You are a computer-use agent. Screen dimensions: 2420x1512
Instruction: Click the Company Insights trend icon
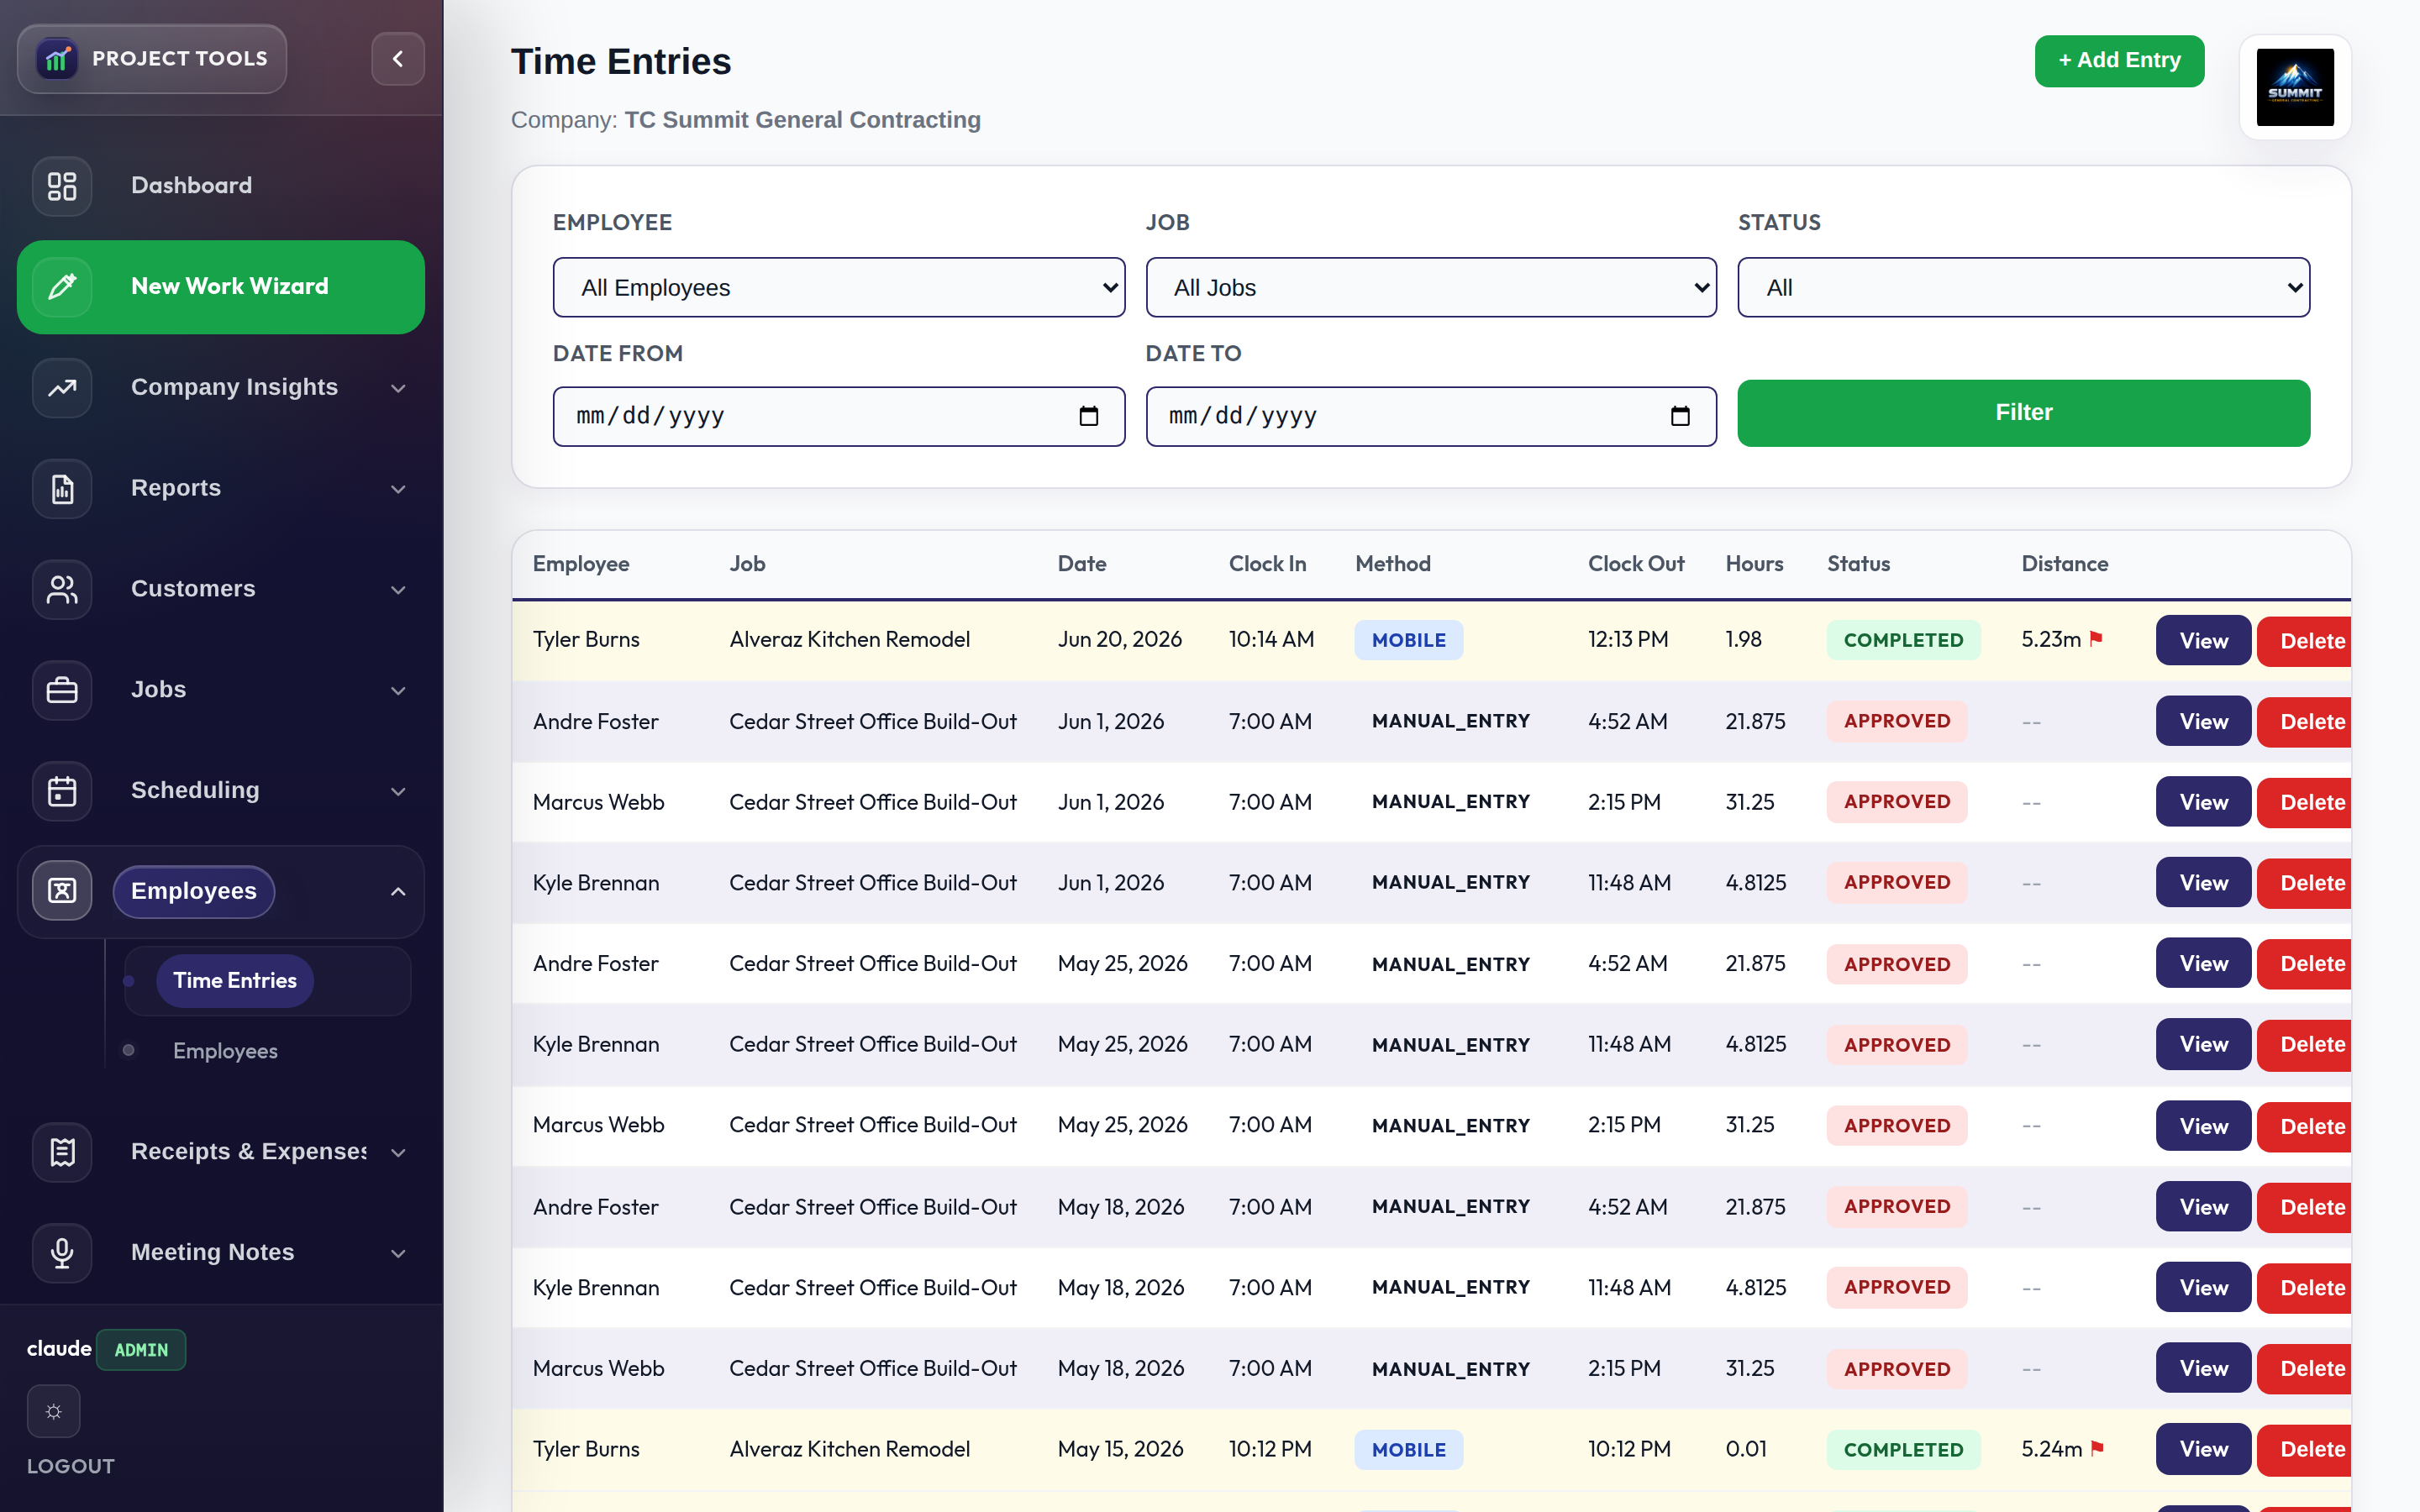pyautogui.click(x=62, y=388)
